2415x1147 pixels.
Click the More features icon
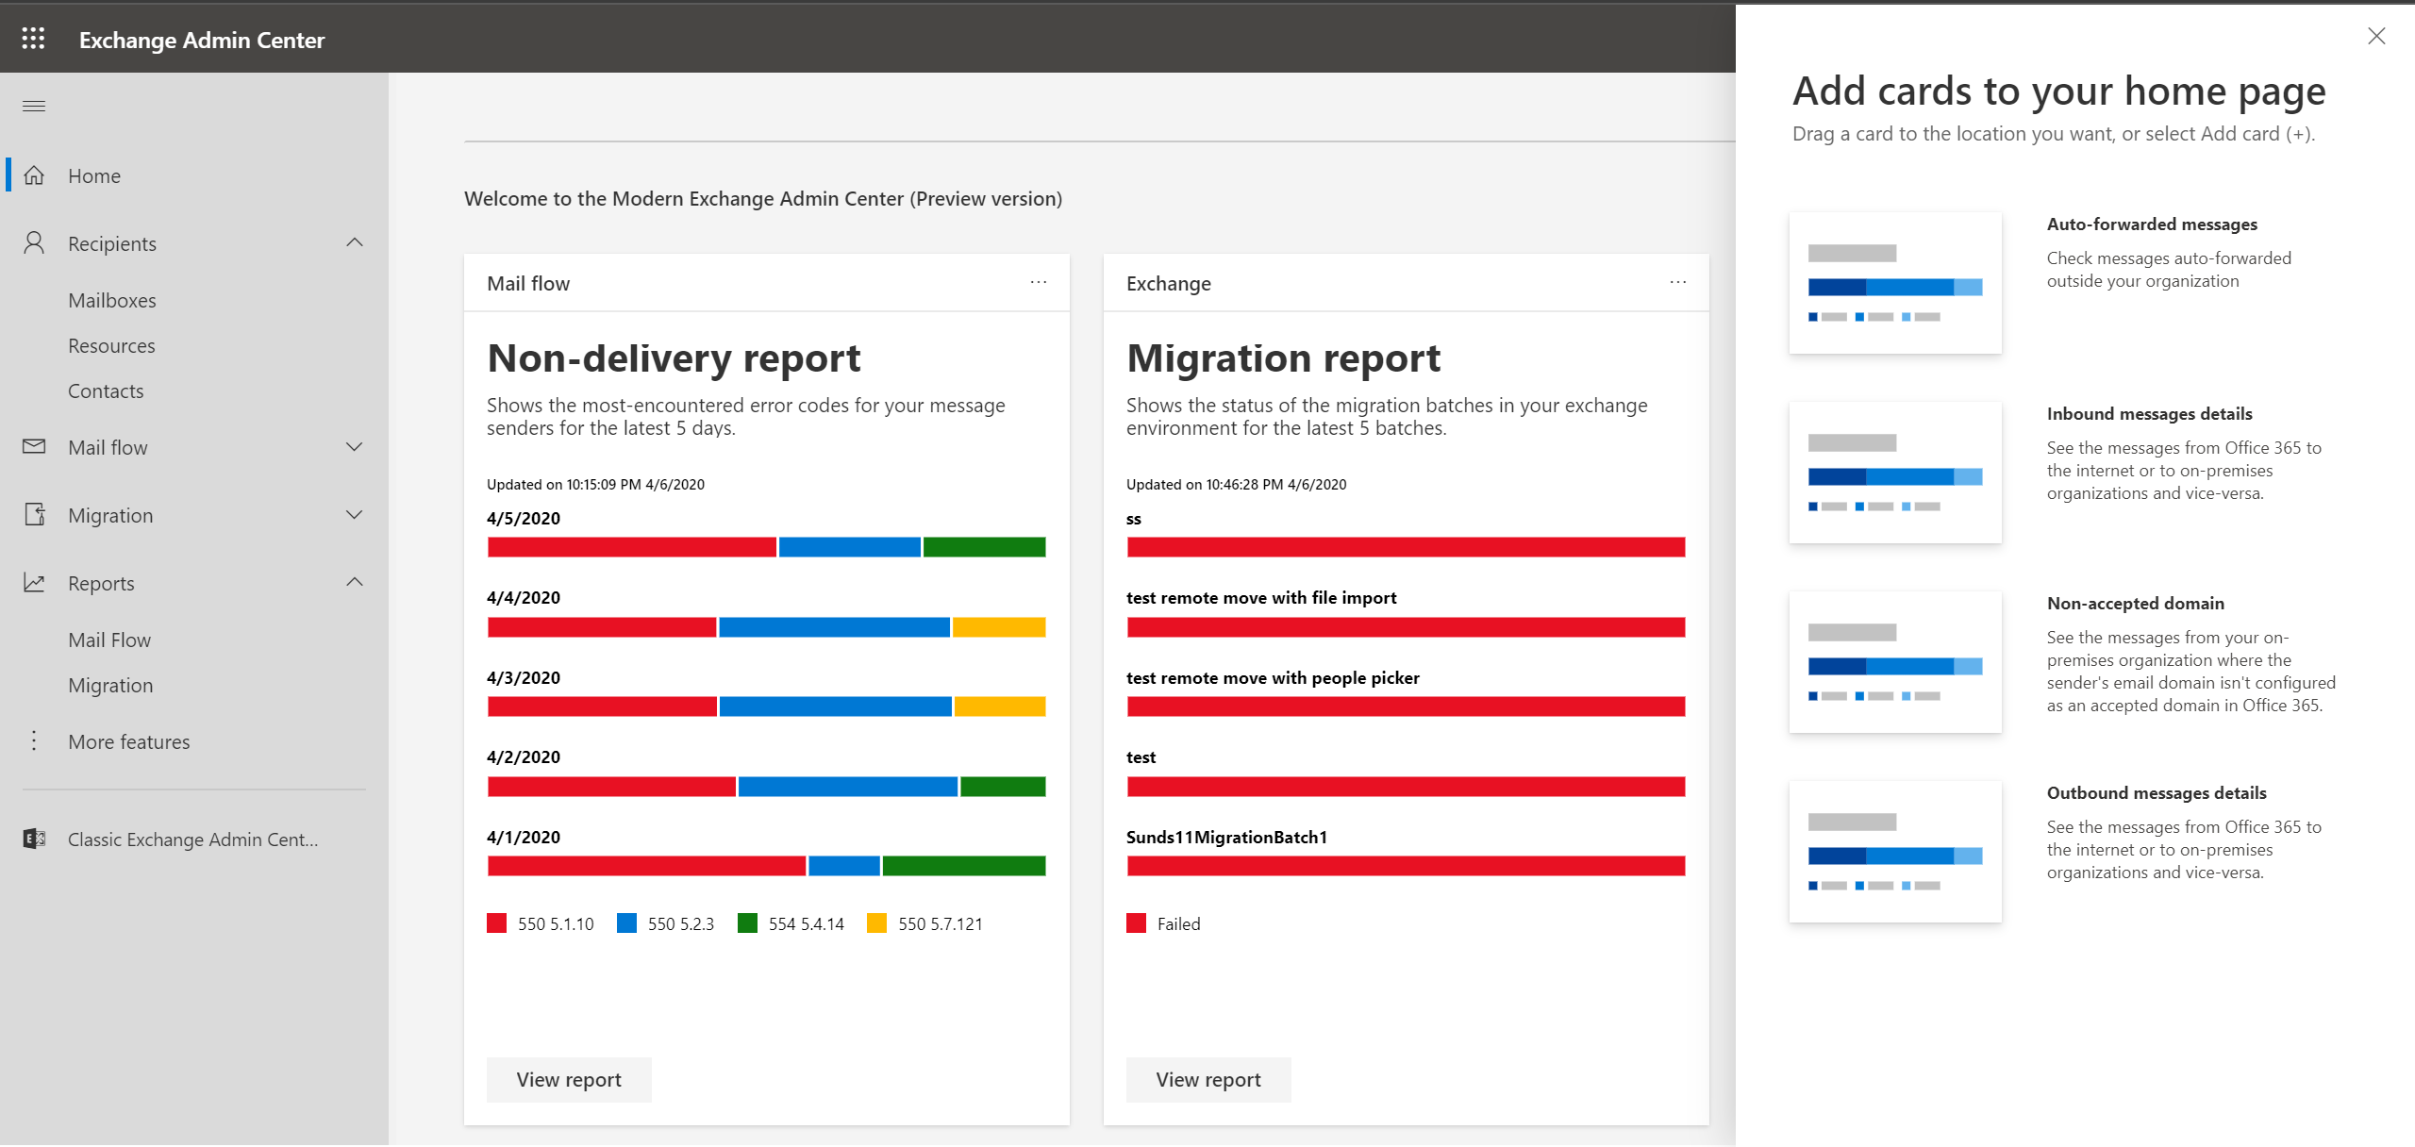34,740
